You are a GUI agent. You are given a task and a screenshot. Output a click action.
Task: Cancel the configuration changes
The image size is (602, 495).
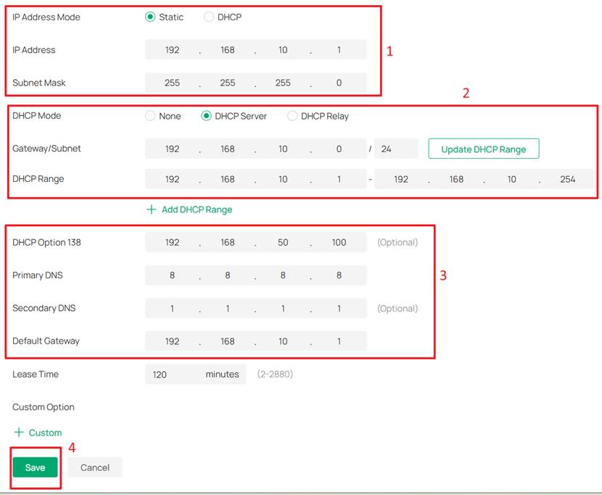click(x=95, y=467)
